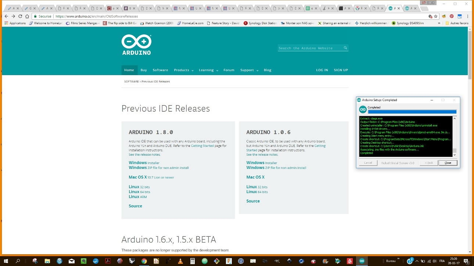Image resolution: width=474 pixels, height=266 pixels.
Task: Open the Windows Start menu
Action: [6, 261]
